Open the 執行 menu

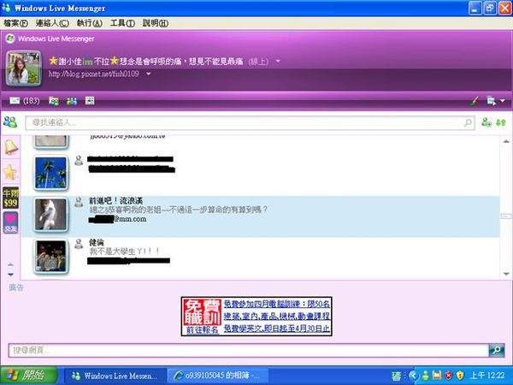click(x=89, y=23)
